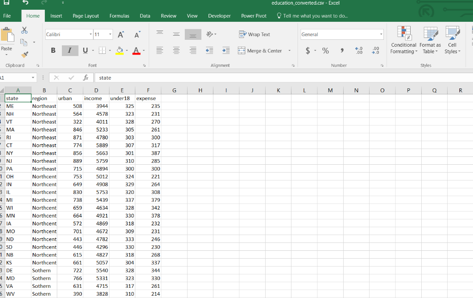Toggle bold formatting
The image size is (473, 298).
pyautogui.click(x=53, y=50)
